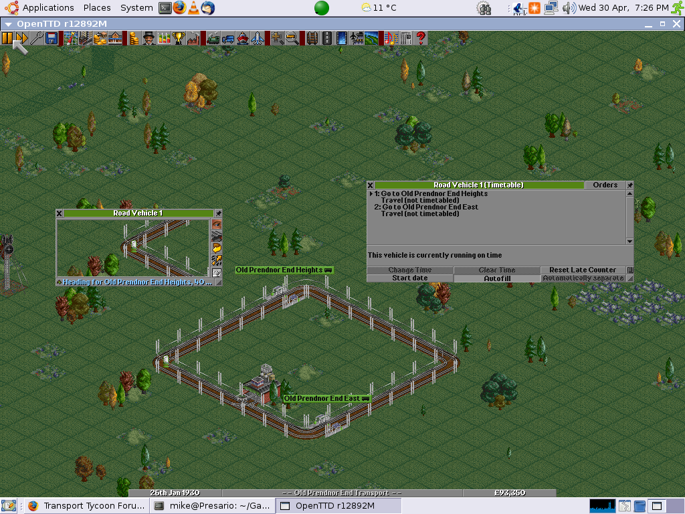Toggle sticky pin on Road Vehicle 1 window
The width and height of the screenshot is (685, 514).
[219, 213]
